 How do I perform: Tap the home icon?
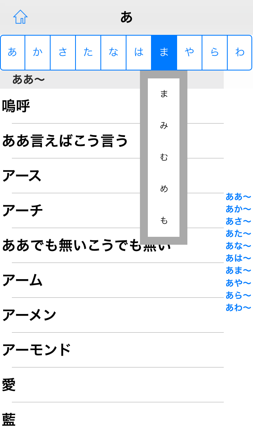click(x=20, y=17)
